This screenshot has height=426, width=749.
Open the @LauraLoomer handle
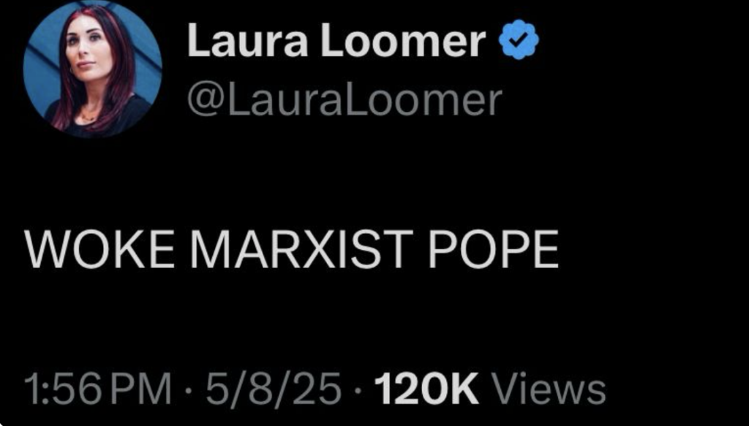coord(345,101)
